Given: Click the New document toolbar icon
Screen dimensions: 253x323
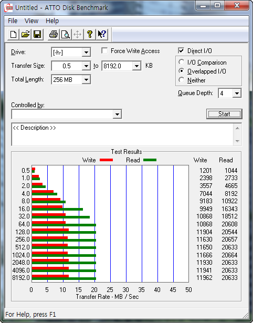Looking at the screenshot, I should 13,34.
